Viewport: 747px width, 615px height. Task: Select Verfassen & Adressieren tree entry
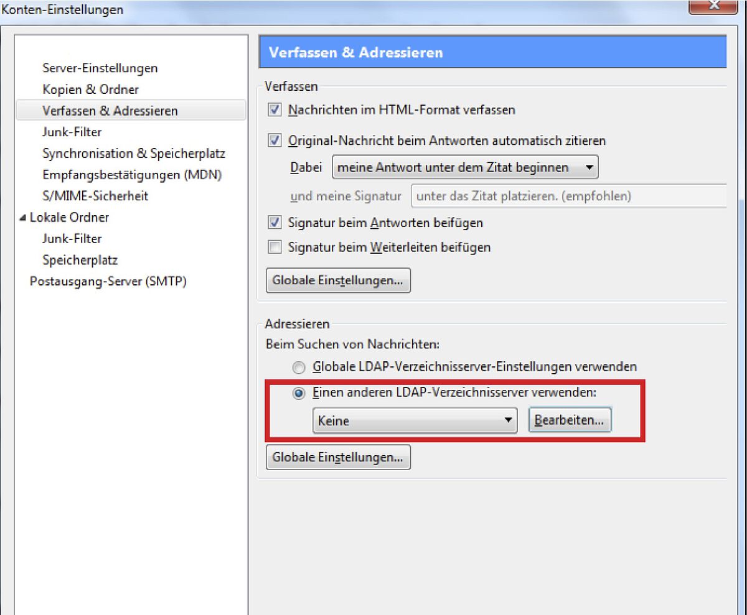coord(110,111)
